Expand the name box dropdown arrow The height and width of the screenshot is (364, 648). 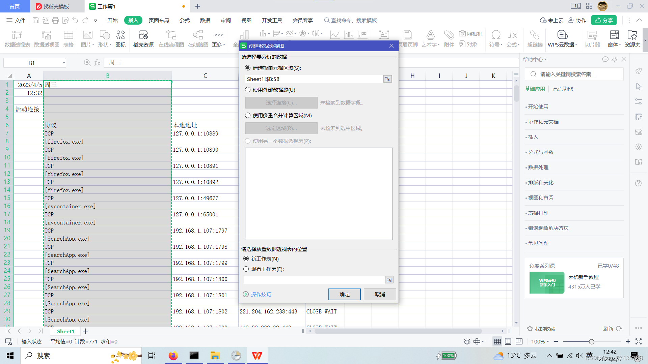63,63
